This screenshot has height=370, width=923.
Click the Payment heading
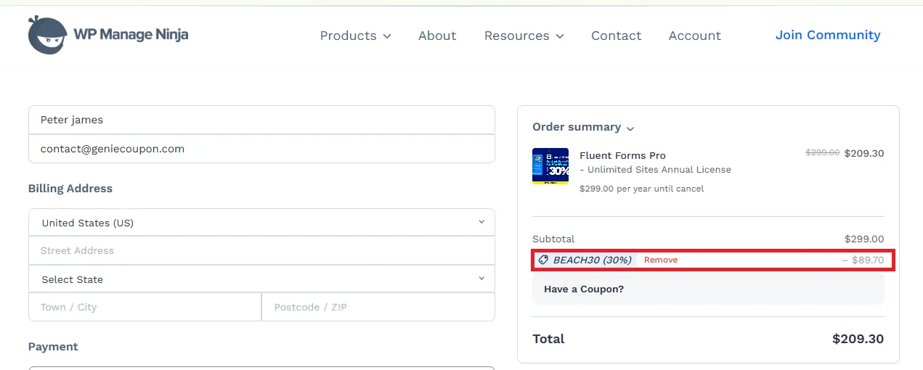coord(53,347)
